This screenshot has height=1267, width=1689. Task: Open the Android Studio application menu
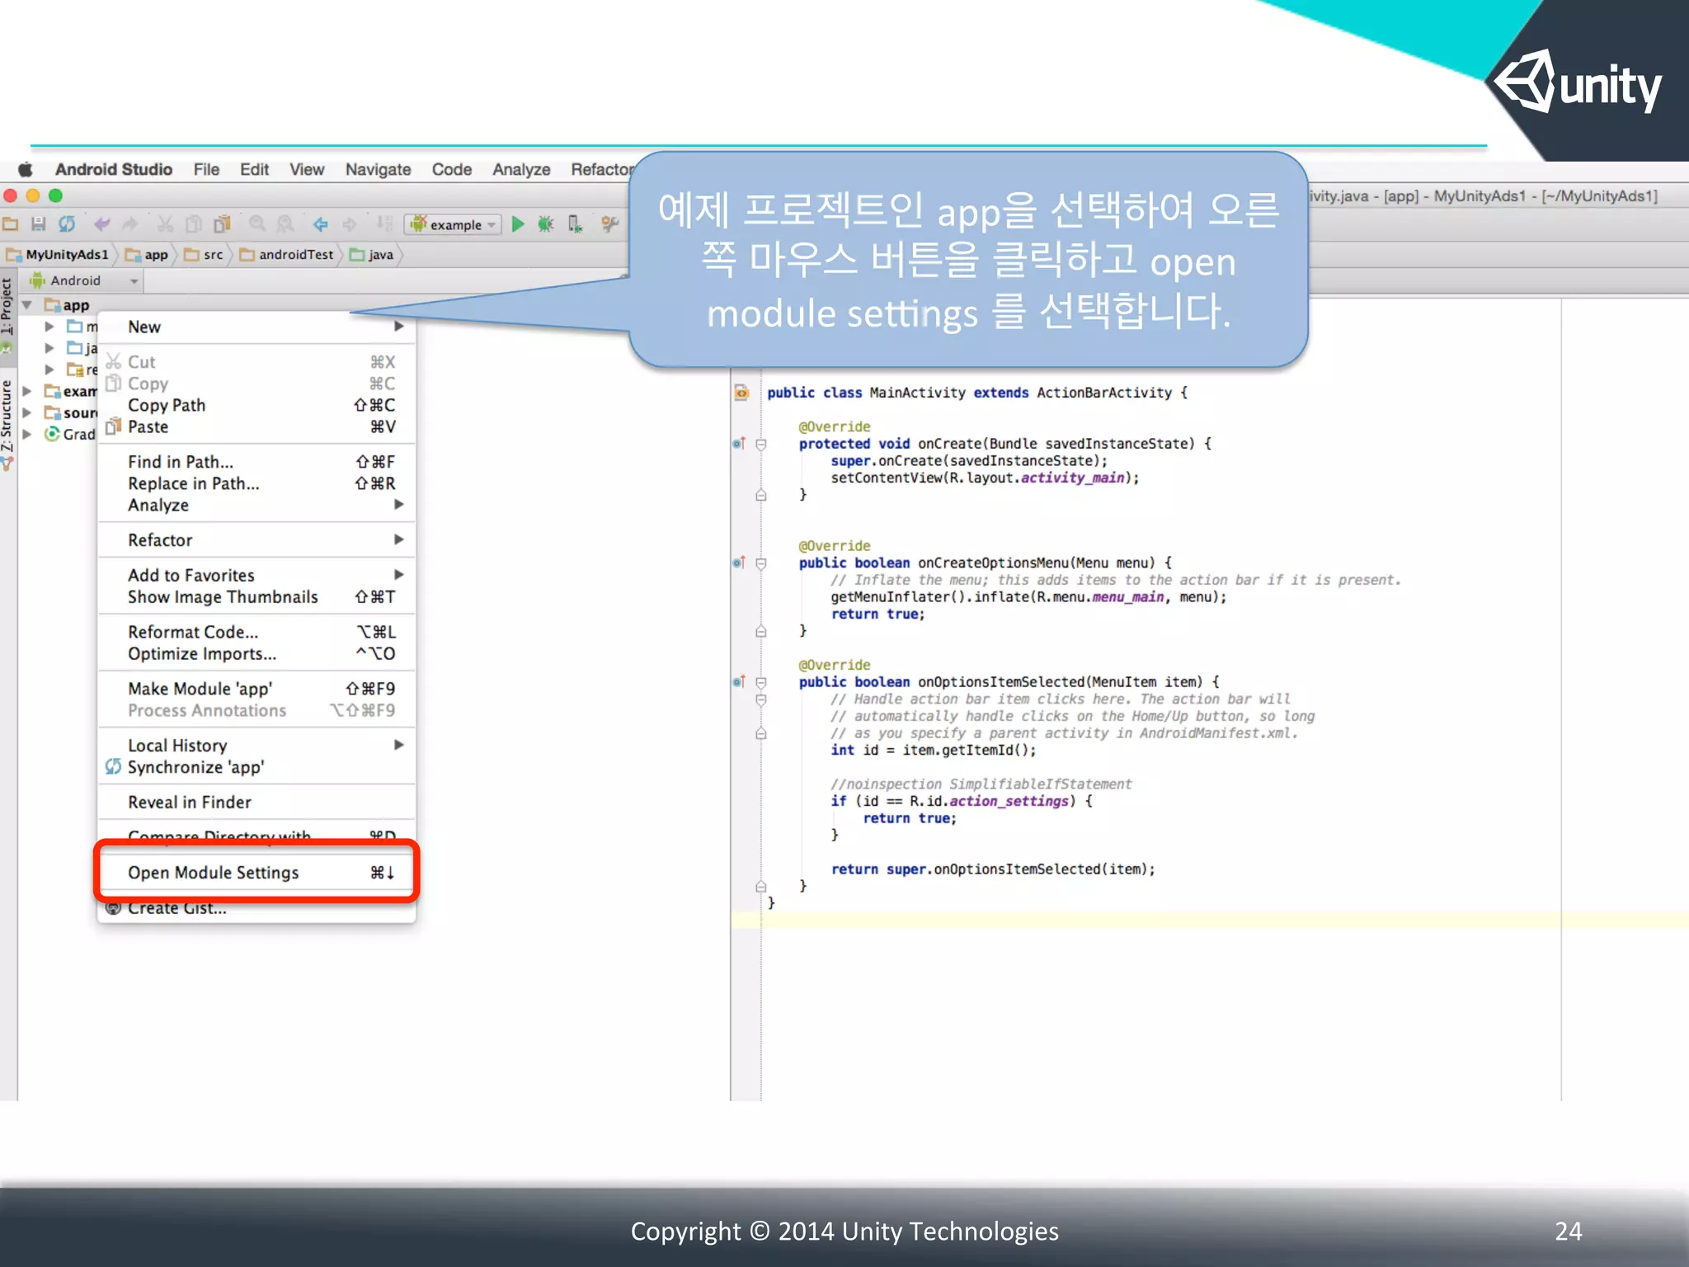coord(114,170)
